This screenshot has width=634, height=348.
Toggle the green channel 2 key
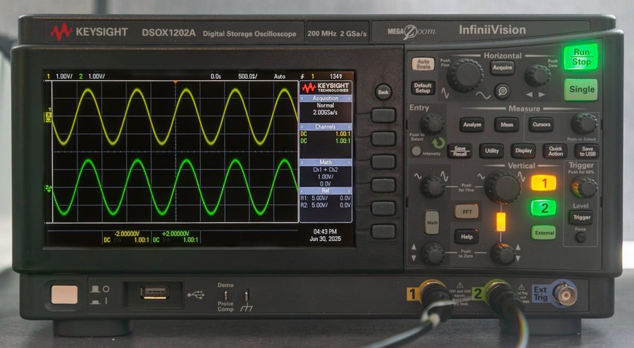[544, 208]
